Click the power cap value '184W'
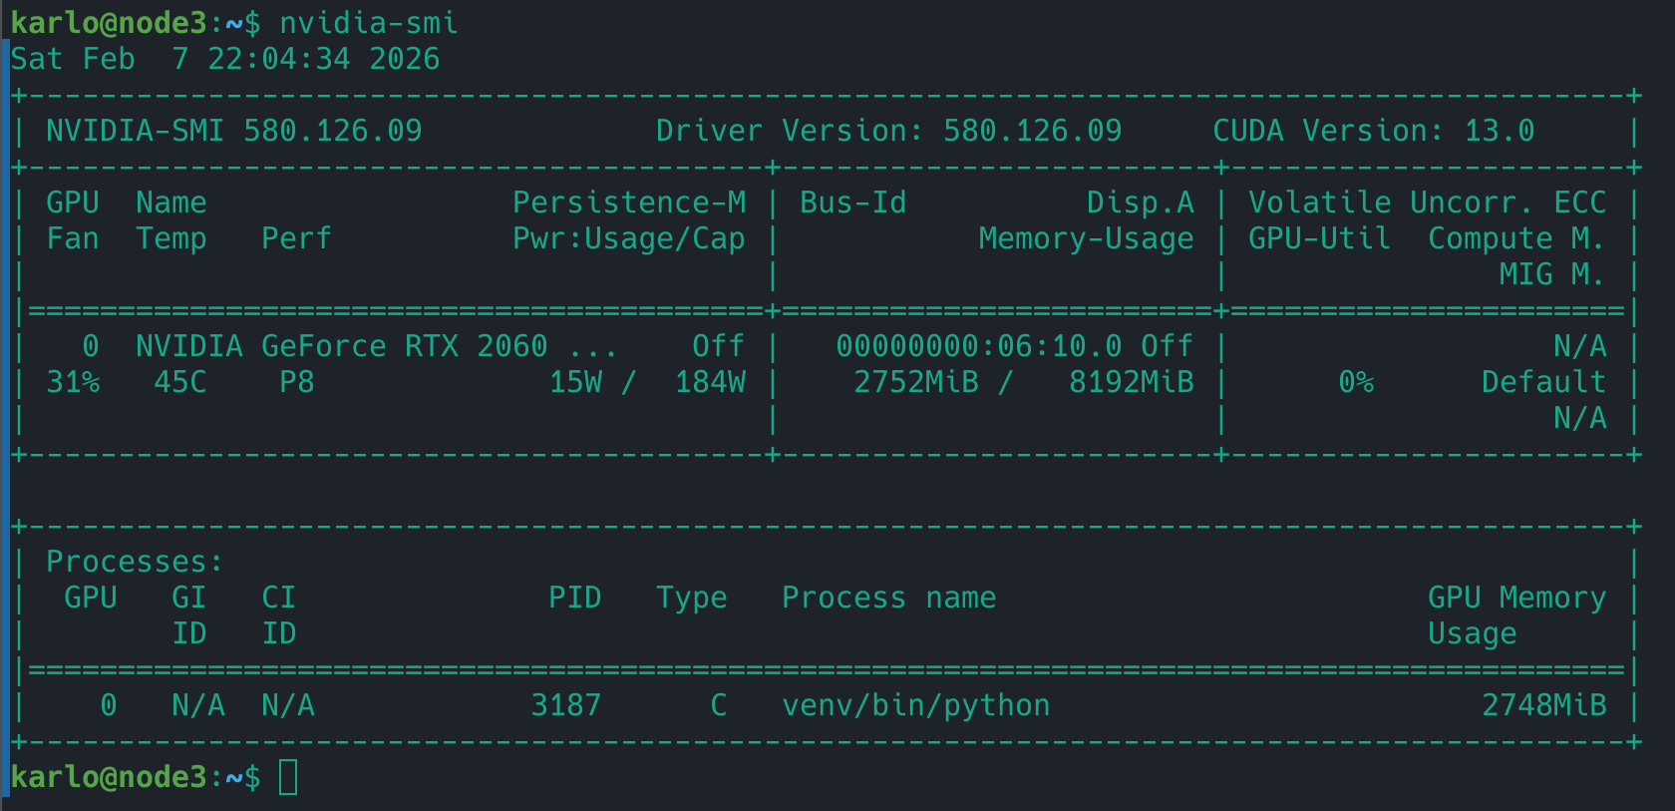 click(710, 382)
